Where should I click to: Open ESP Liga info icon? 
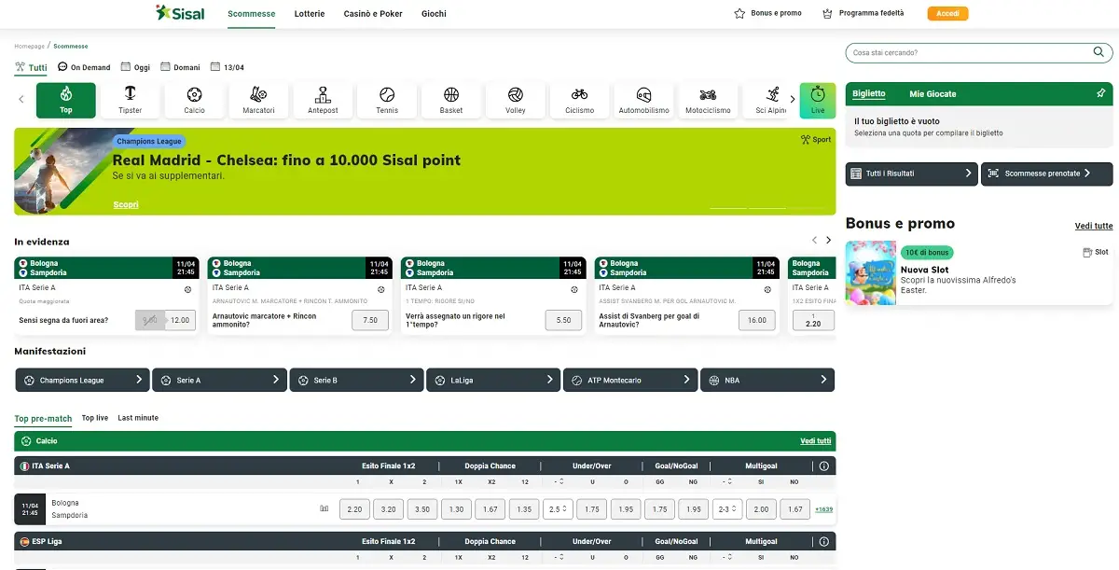[x=823, y=541]
